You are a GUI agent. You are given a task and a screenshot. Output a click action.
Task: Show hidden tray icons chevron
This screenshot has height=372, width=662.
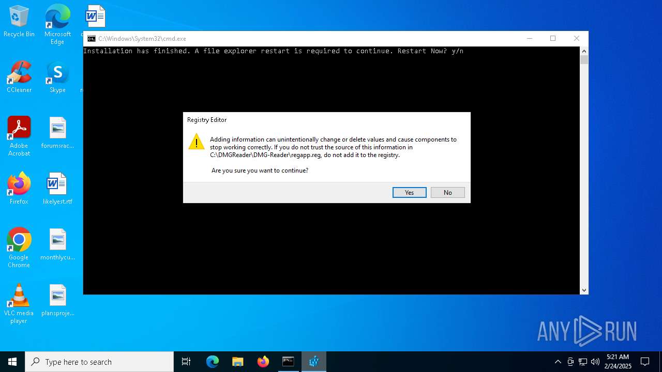[558, 362]
